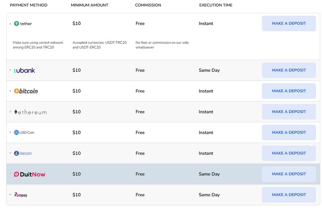Click the Same Day execution time for ubank
The height and width of the screenshot is (210, 322).
coord(209,71)
